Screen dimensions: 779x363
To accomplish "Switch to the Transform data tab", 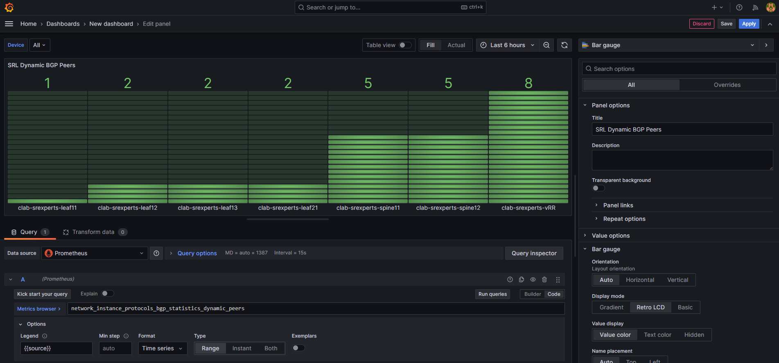I will (x=94, y=232).
